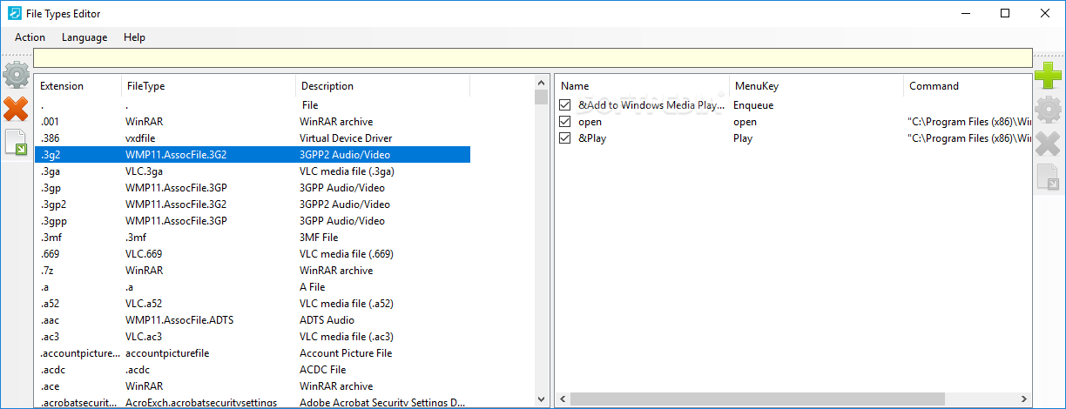Sort by the FileType column header
The image size is (1066, 409).
[209, 86]
